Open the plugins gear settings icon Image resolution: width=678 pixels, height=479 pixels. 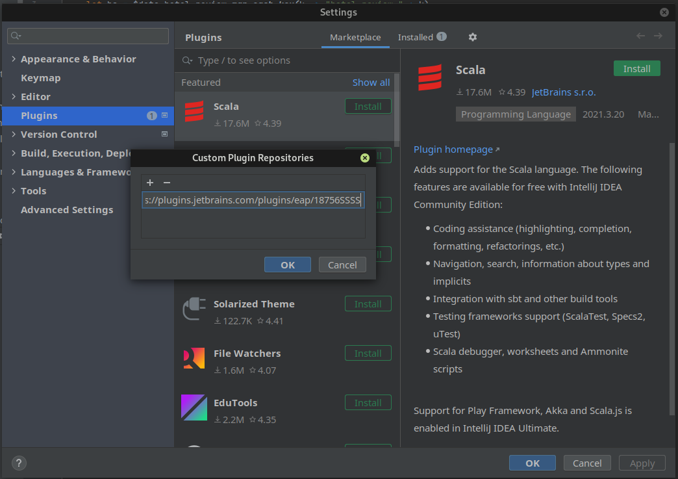click(473, 37)
